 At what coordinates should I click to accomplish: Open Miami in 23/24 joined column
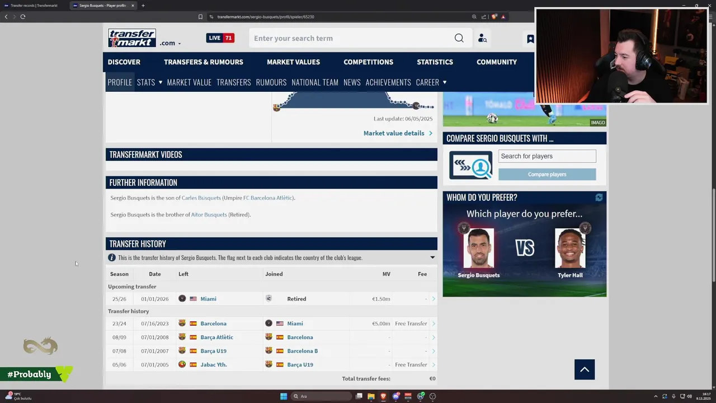pos(295,324)
